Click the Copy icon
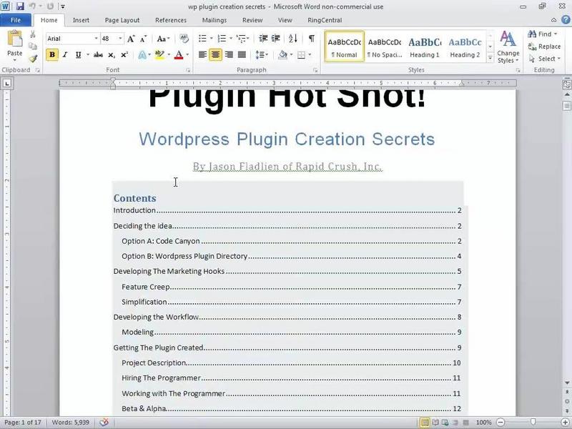Screen dimensions: 572x429 33,46
